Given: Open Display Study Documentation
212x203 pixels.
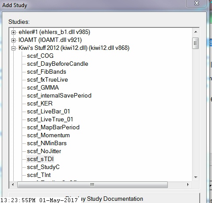Looking at the screenshot, I should point(104,198).
